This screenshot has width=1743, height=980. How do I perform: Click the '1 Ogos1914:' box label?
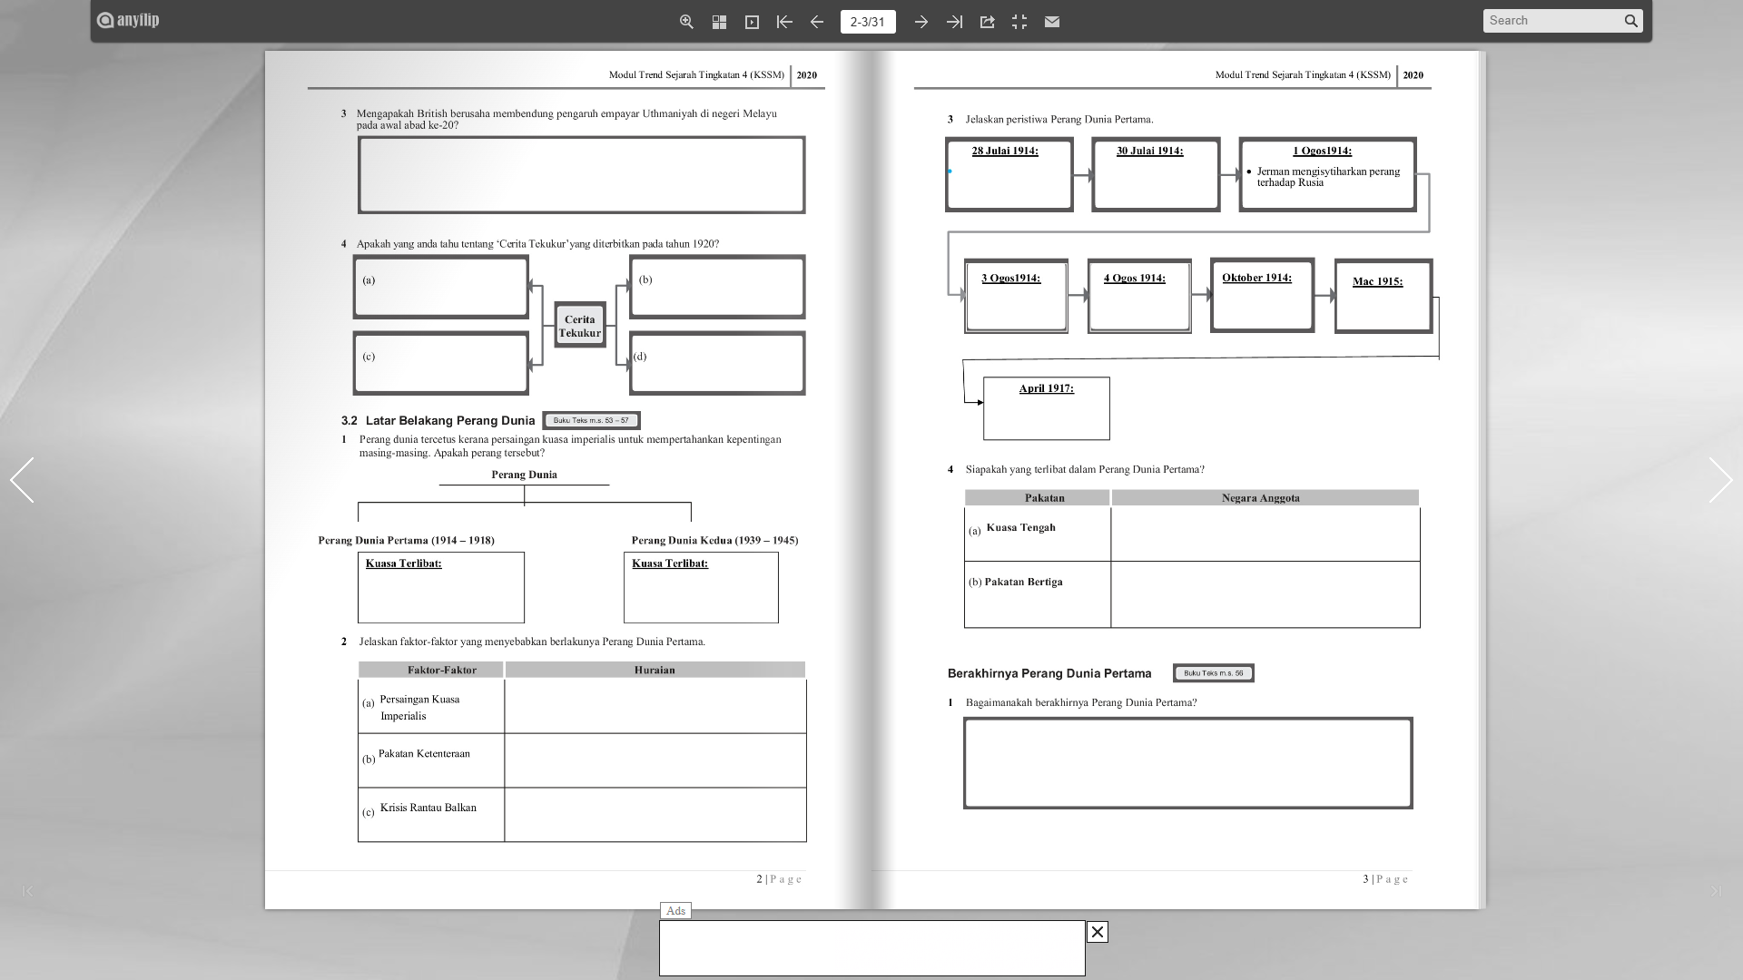[x=1322, y=152]
